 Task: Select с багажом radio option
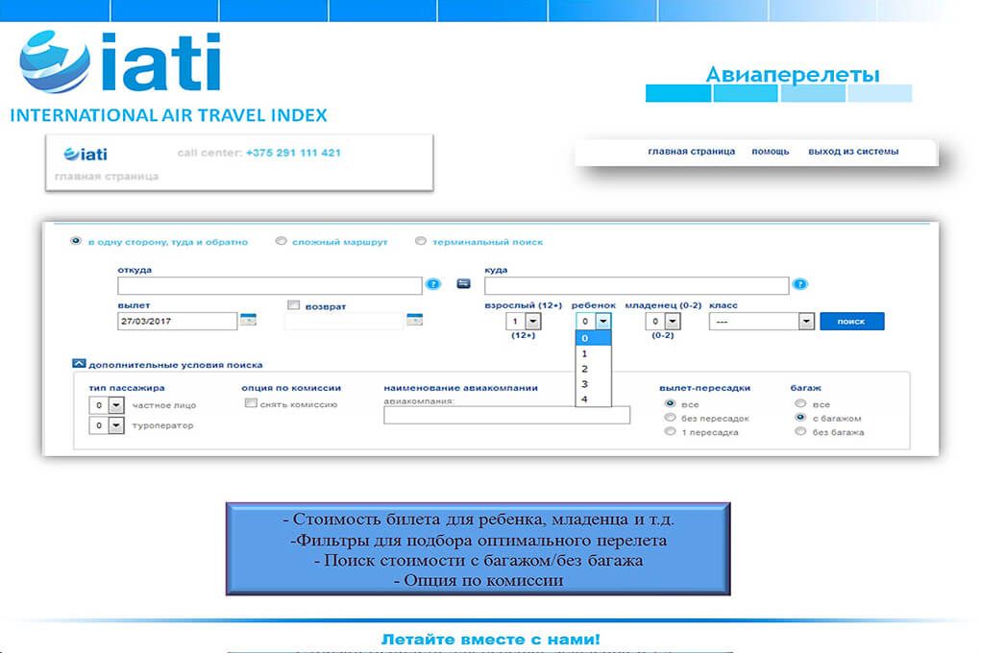pos(800,417)
